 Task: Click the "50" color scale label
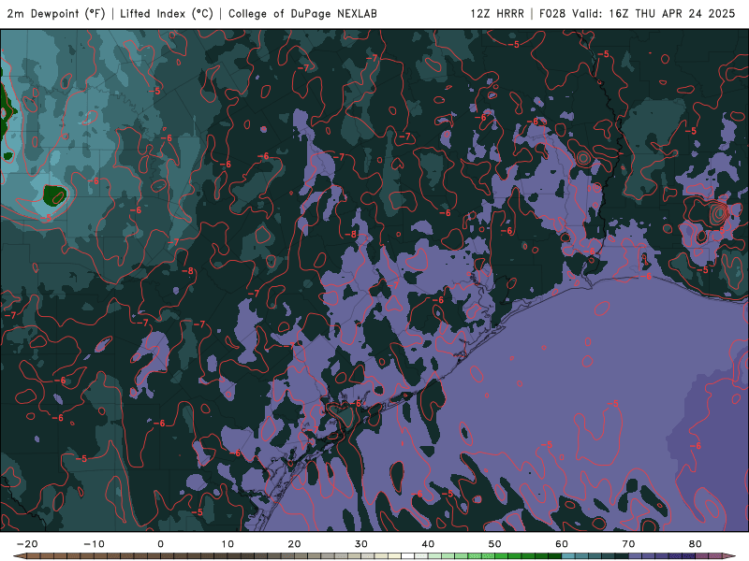(495, 544)
